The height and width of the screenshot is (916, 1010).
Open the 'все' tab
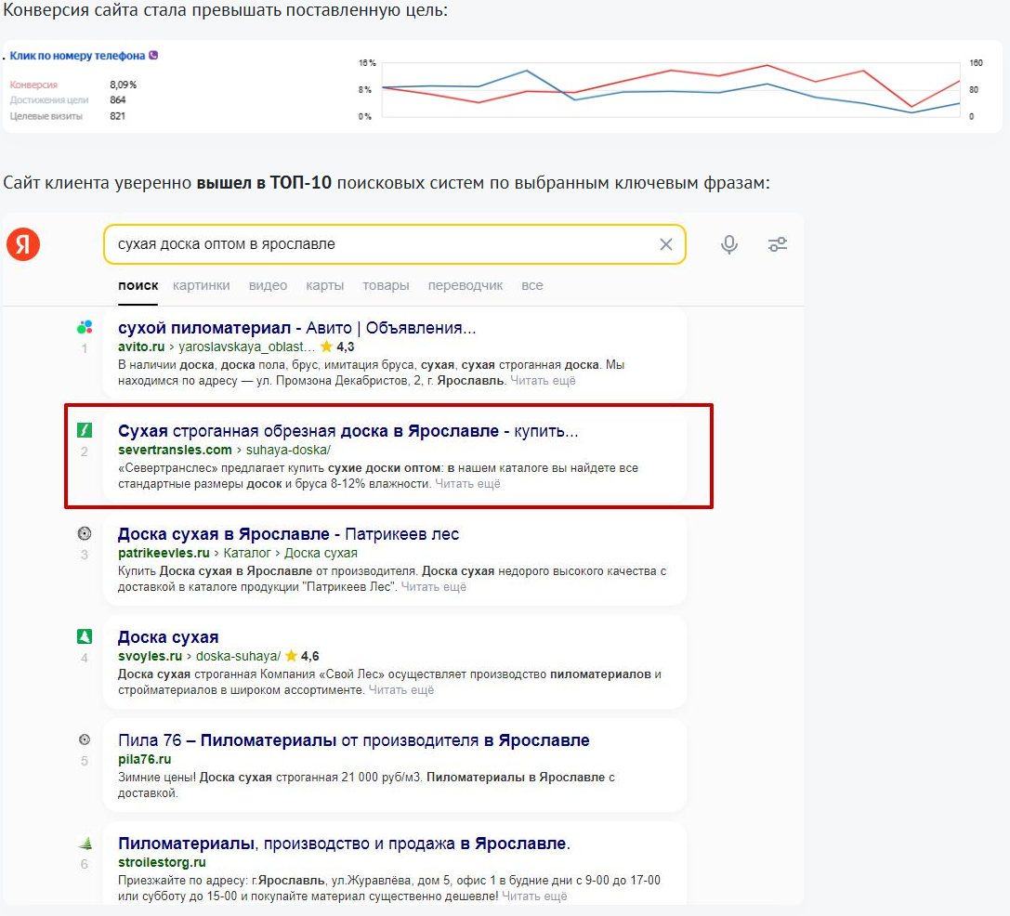pyautogui.click(x=532, y=285)
